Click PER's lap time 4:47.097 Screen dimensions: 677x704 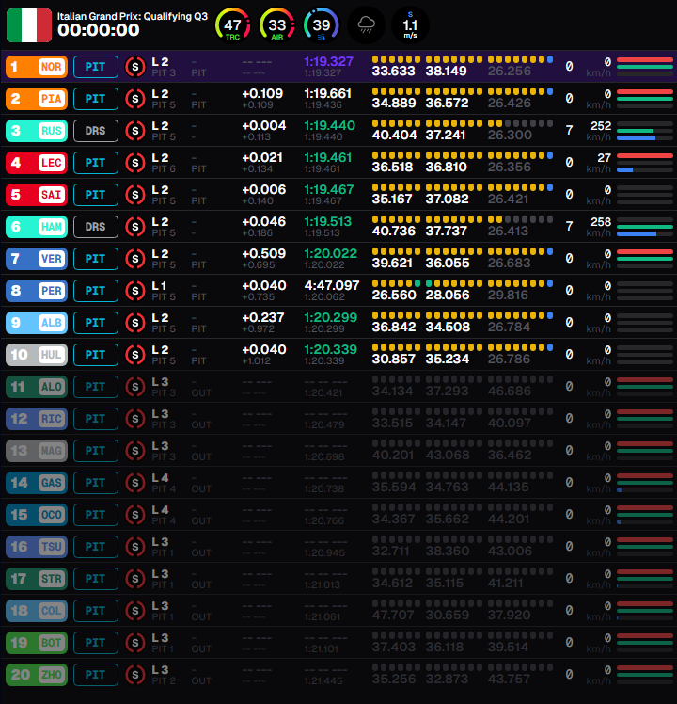(x=332, y=285)
